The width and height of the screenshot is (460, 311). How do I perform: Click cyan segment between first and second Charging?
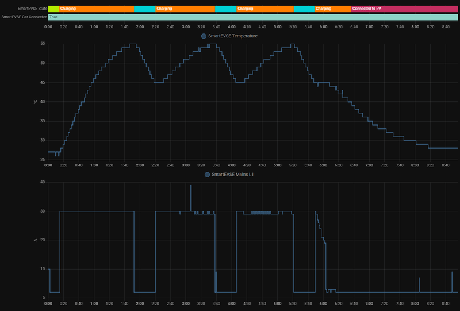coord(145,9)
